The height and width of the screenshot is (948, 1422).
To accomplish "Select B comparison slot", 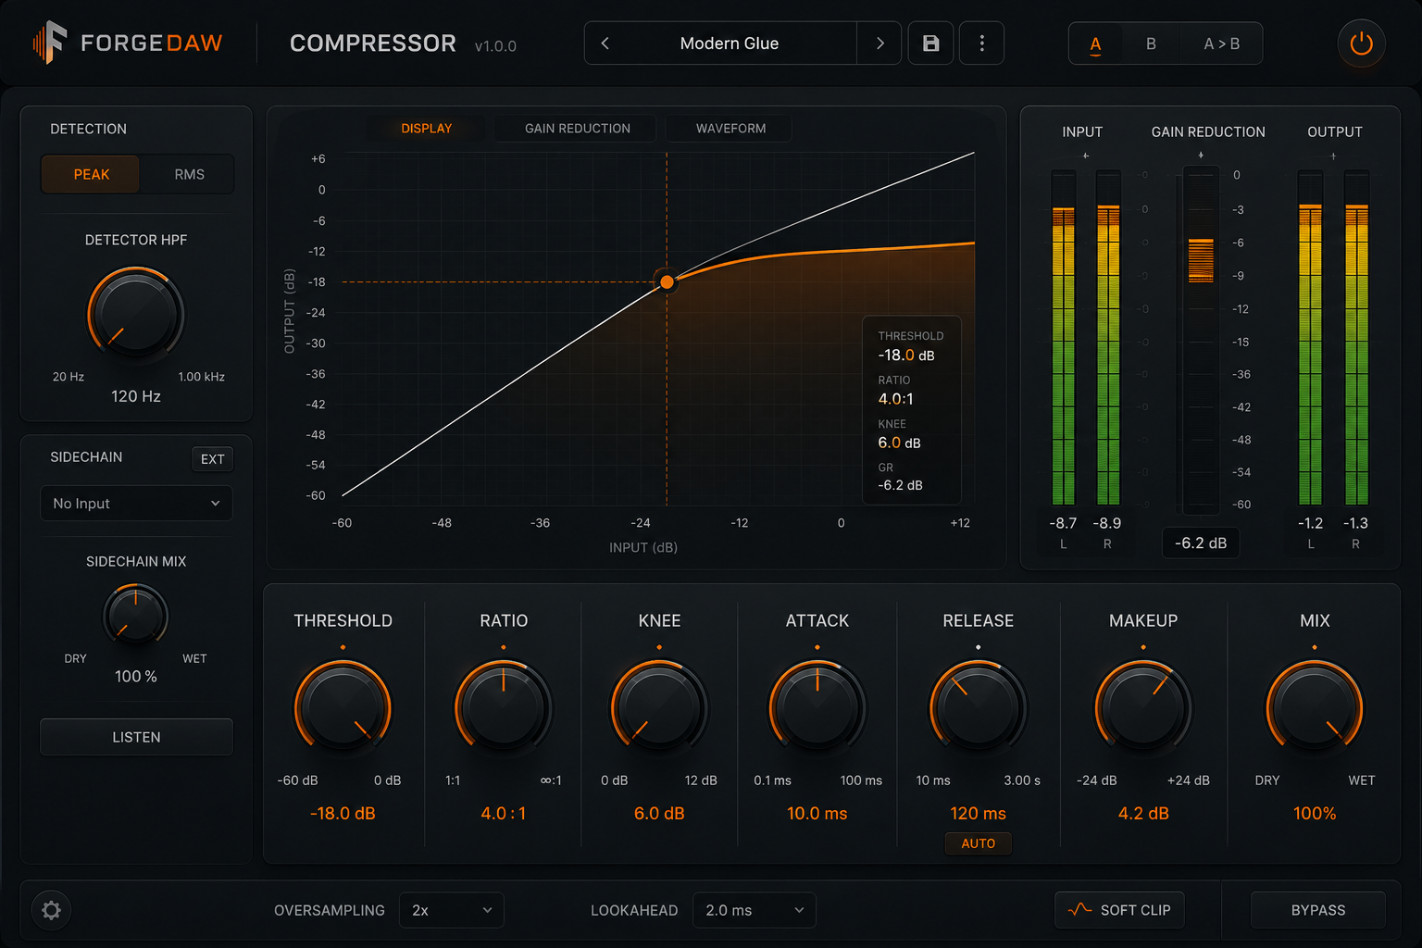I will coord(1151,44).
